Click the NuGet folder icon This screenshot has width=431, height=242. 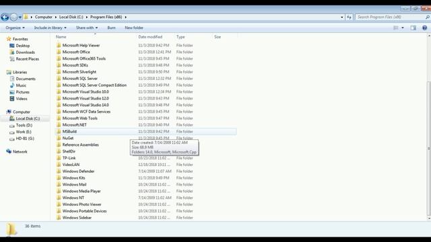coord(59,138)
